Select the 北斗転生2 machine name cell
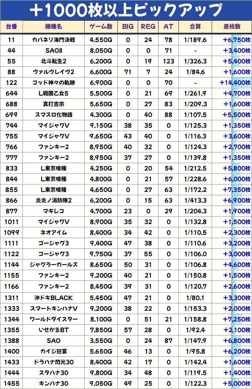 54,61
